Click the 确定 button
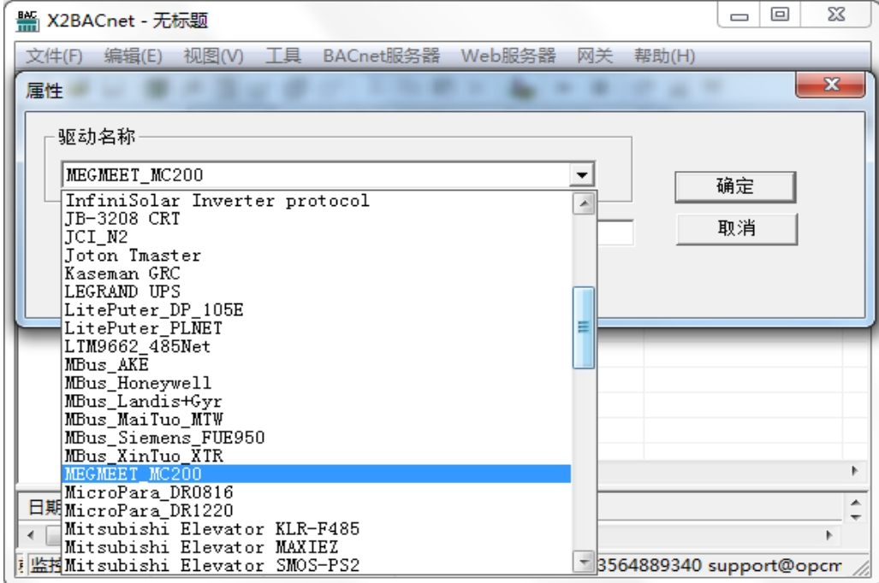The height and width of the screenshot is (583, 879). 735,186
